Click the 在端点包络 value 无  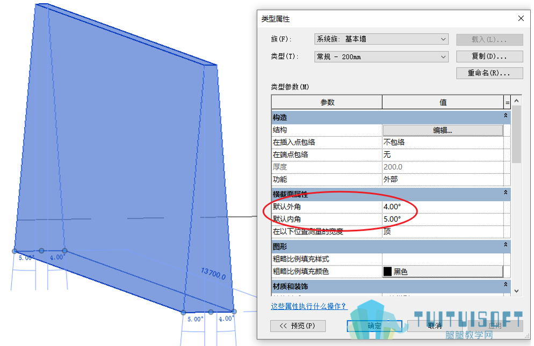(x=442, y=155)
